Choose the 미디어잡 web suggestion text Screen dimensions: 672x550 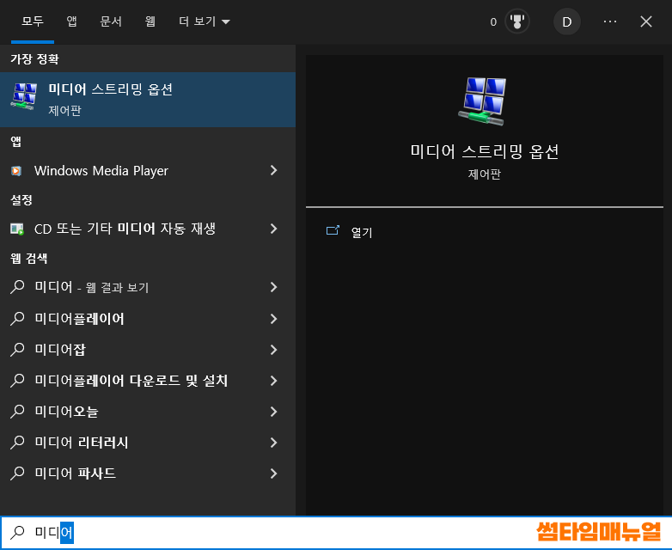60,350
